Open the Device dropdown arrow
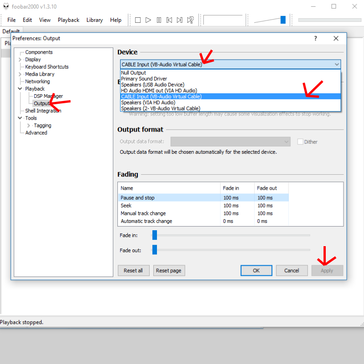Viewport: 364px width, 364px height. (x=337, y=64)
